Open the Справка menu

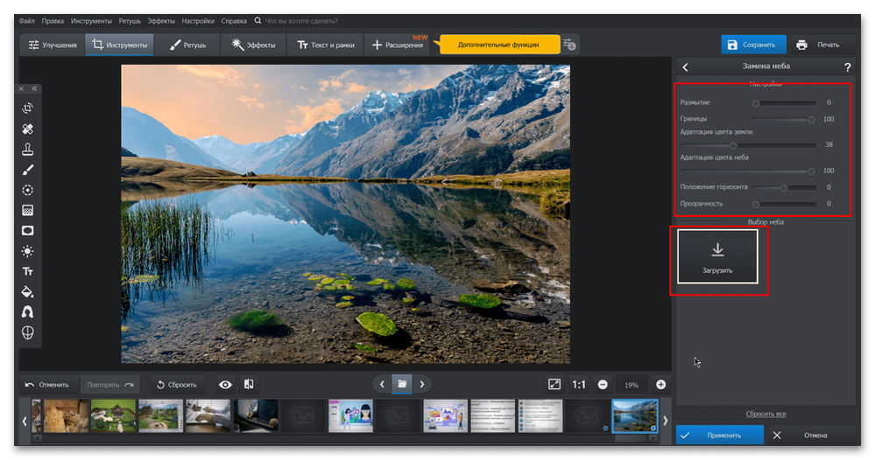(x=234, y=21)
